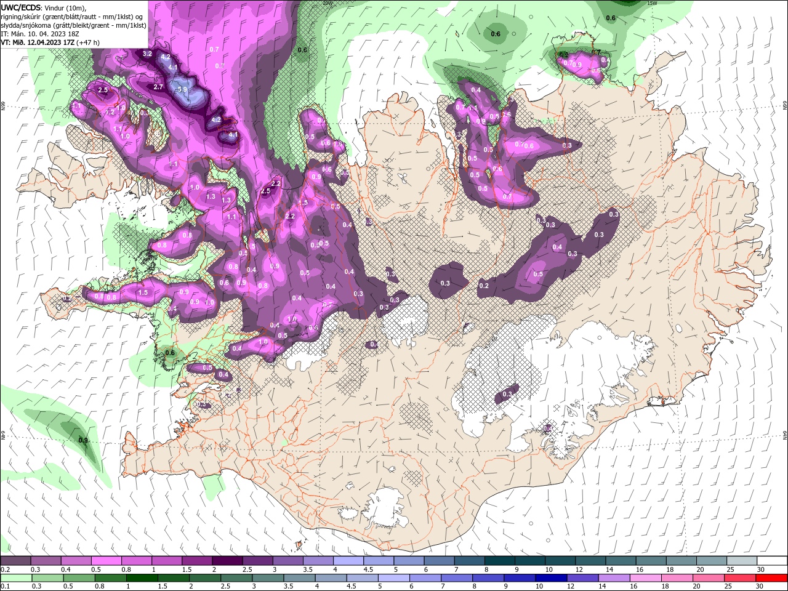Pick darkest purple swatch between 2 and 2.5
788x591 pixels.
(x=227, y=561)
